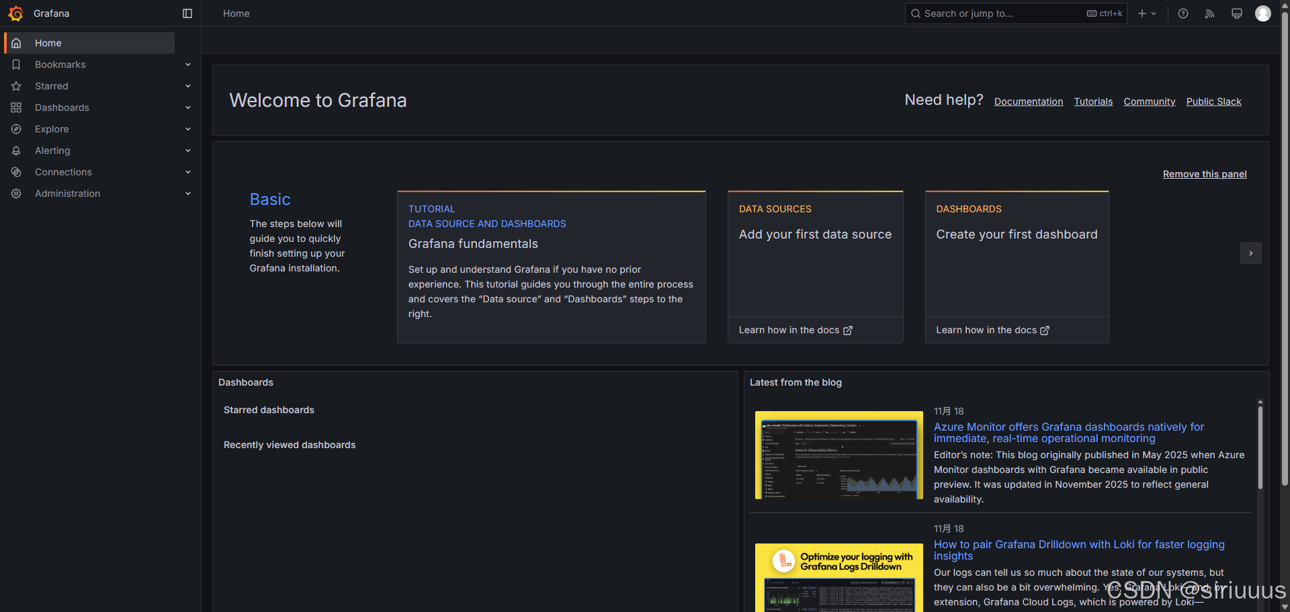Click Create your first dashboard card
1290x612 pixels.
(x=1017, y=254)
